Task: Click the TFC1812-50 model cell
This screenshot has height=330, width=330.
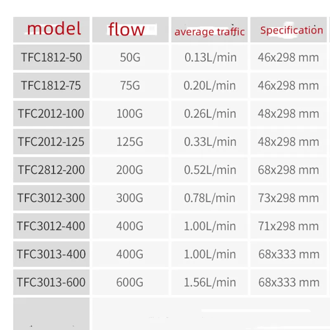Action: point(52,57)
